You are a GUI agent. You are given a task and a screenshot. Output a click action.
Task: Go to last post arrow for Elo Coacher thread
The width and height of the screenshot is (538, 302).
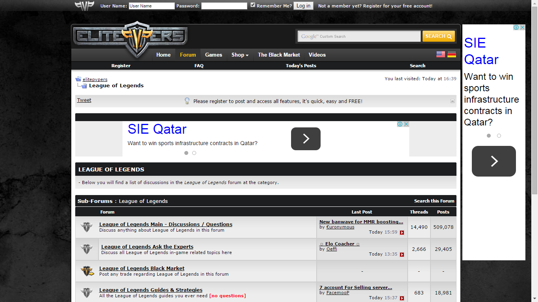[x=402, y=254]
